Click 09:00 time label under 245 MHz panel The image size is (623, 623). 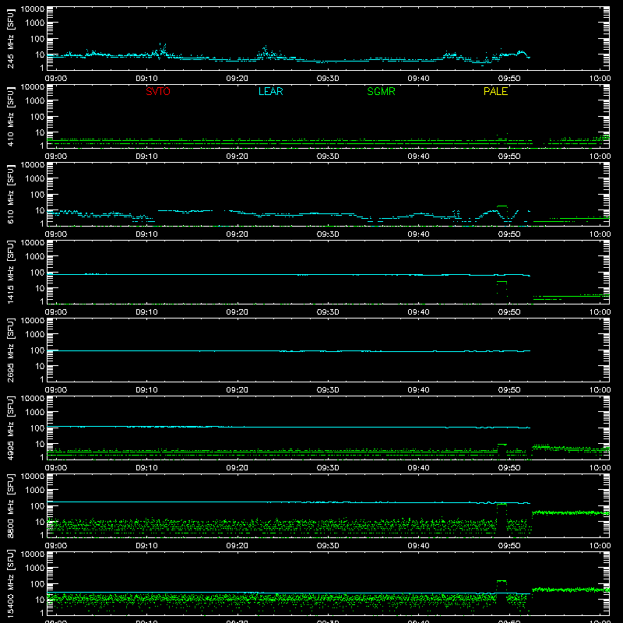coord(55,79)
